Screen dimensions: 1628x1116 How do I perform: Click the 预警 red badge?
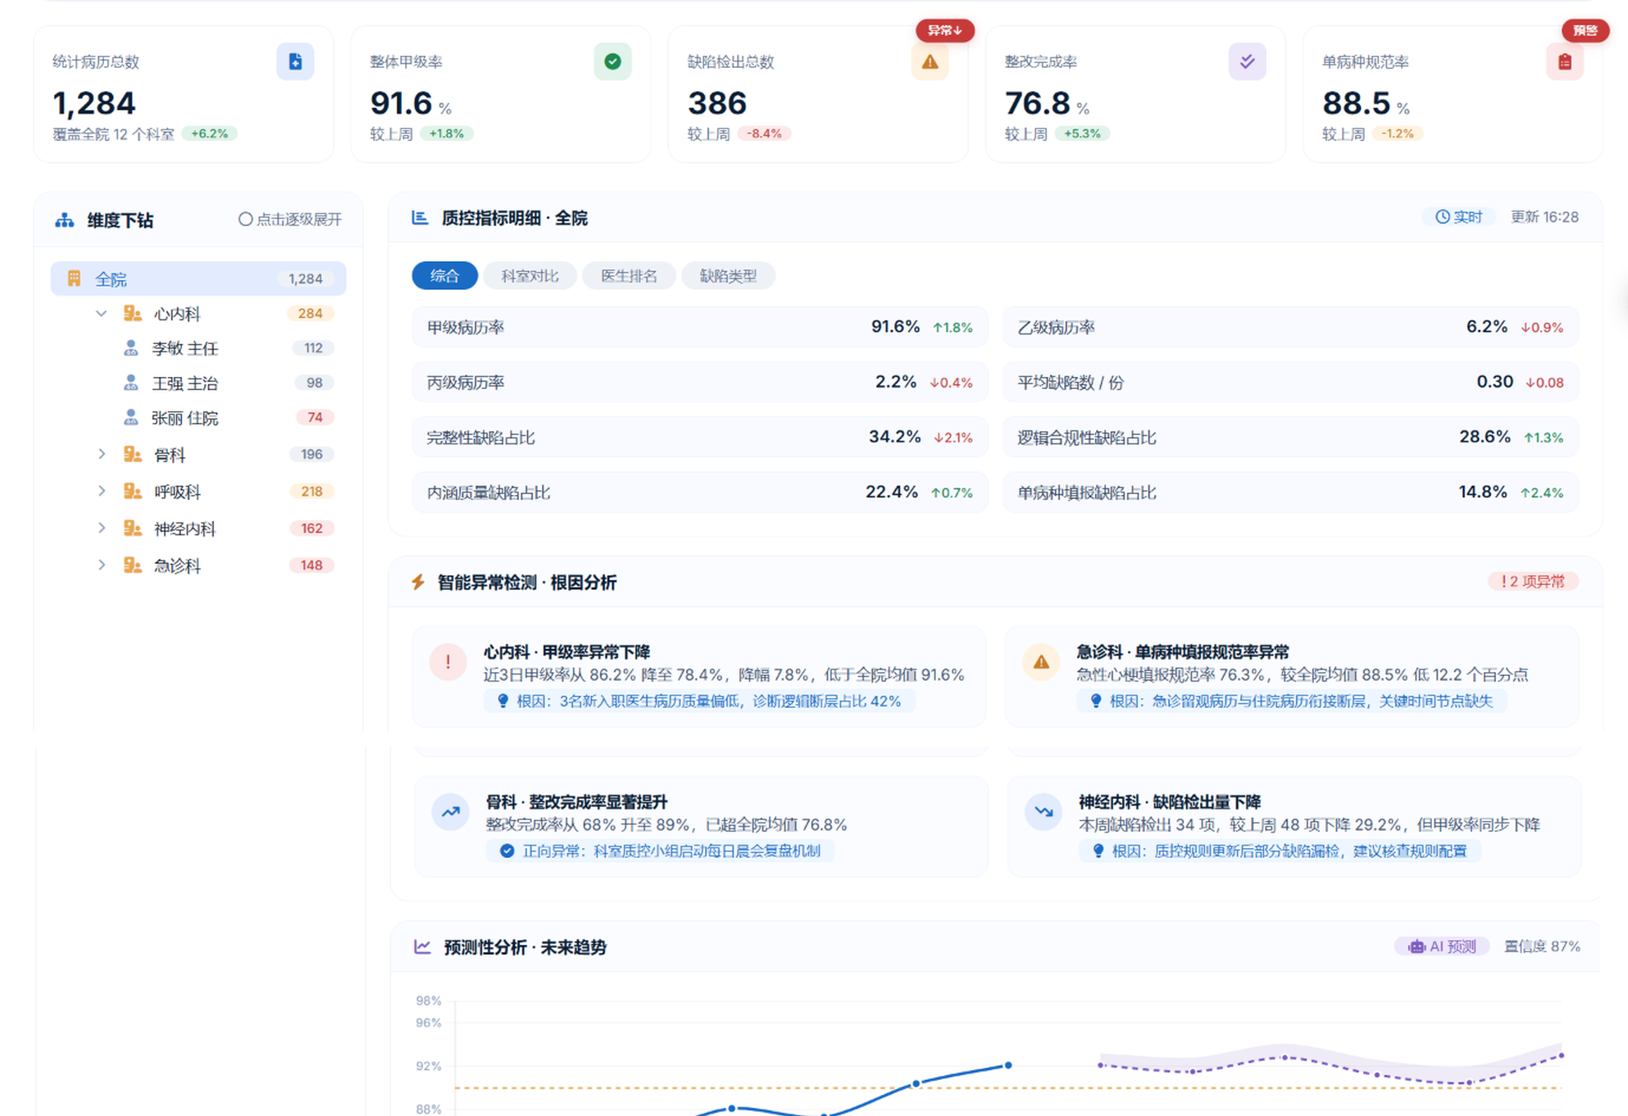coord(1585,30)
